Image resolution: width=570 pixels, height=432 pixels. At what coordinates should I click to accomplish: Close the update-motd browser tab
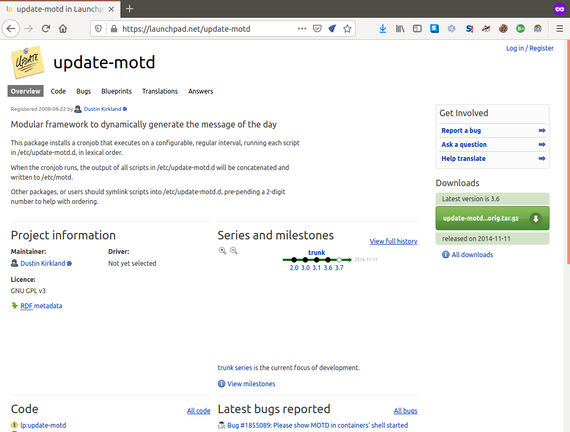(112, 9)
